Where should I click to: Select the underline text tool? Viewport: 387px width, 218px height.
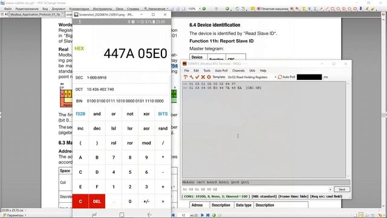coord(315,8)
